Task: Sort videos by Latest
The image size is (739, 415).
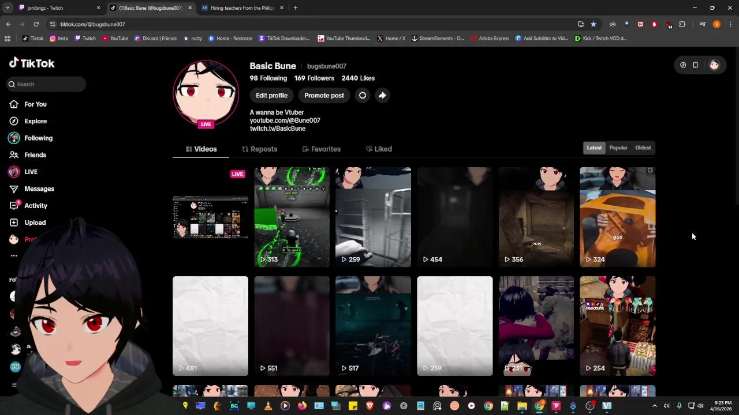Action: (594, 148)
